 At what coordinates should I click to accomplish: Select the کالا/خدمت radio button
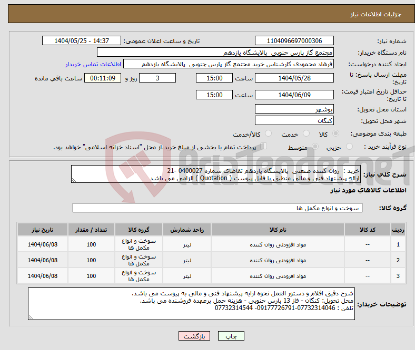268,133
